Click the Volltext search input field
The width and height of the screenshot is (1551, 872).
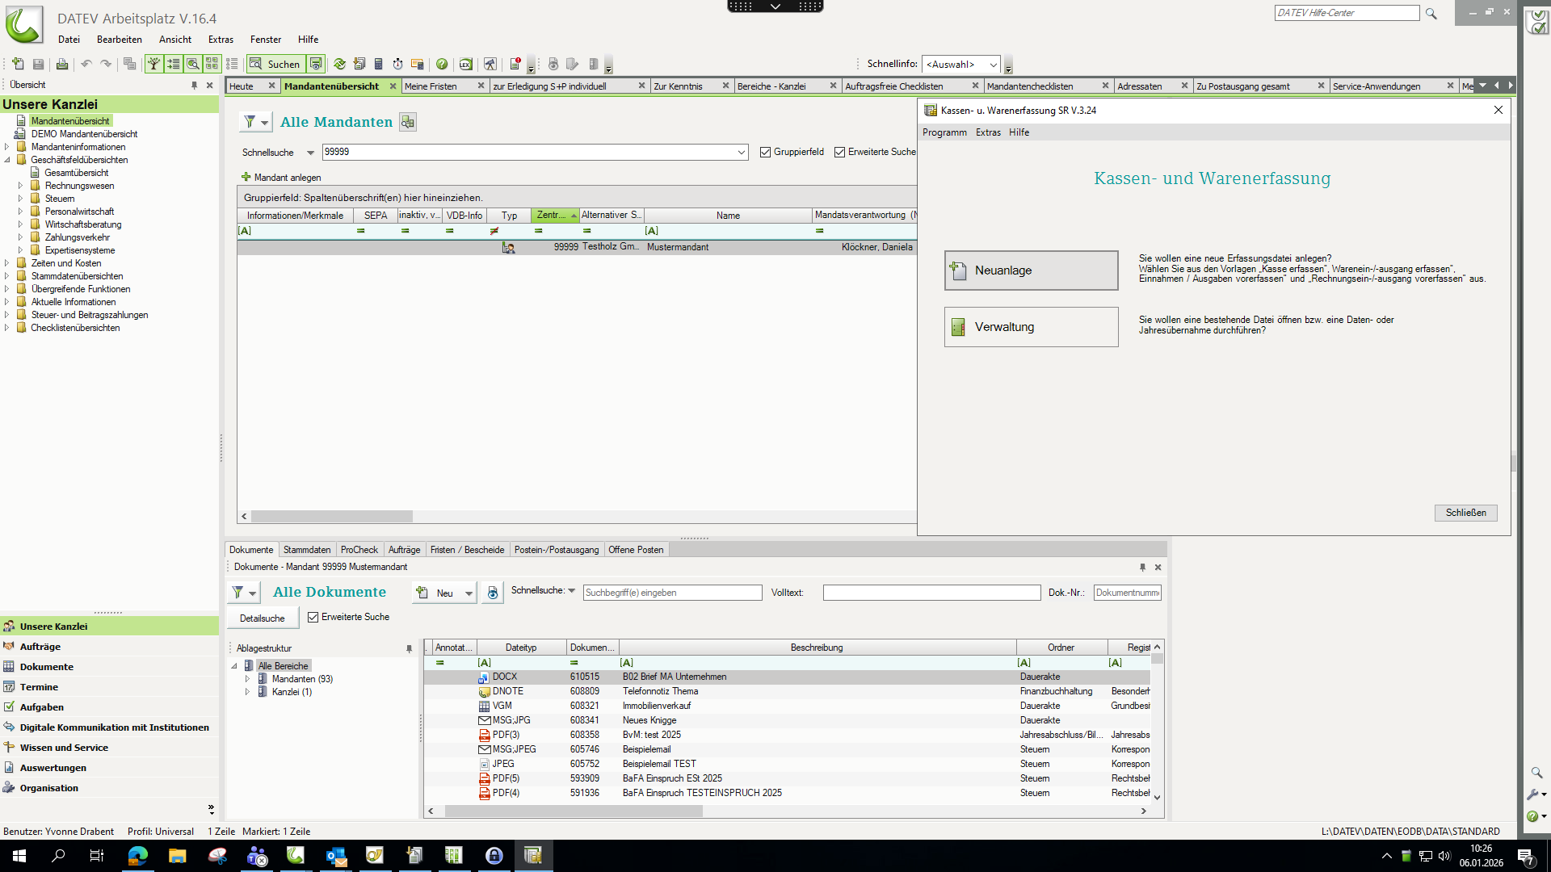click(x=931, y=593)
